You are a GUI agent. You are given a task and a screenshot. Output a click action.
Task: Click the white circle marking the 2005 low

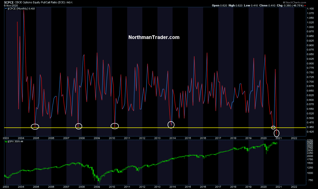tap(35, 126)
